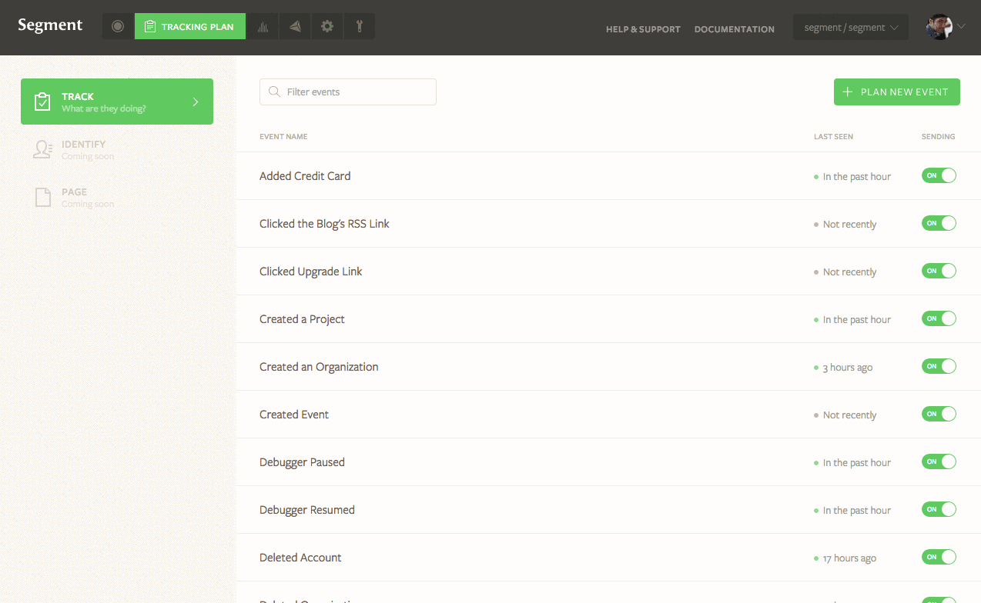Select Page in the sidebar
Screen dimensions: 981x603
click(117, 197)
